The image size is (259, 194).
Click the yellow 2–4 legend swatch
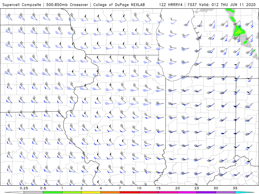(91, 192)
